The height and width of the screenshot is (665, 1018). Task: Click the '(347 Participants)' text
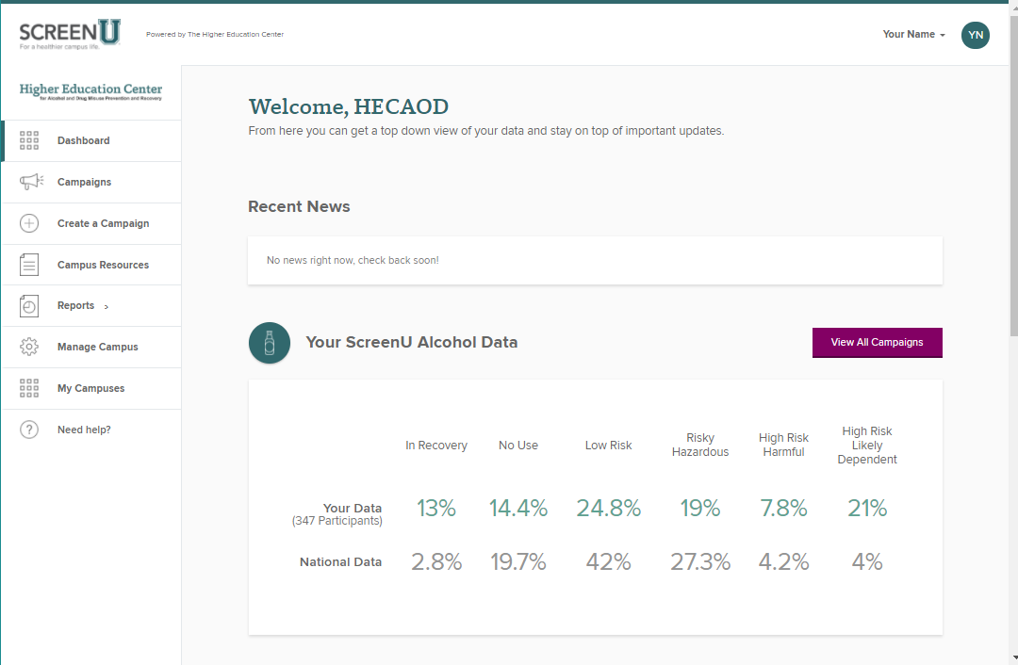(337, 521)
